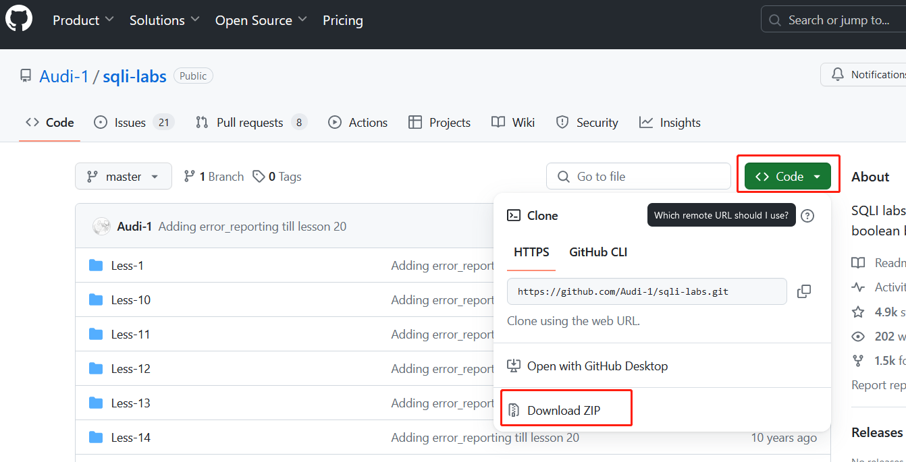Select Download ZIP option
The image size is (906, 462).
tap(564, 410)
